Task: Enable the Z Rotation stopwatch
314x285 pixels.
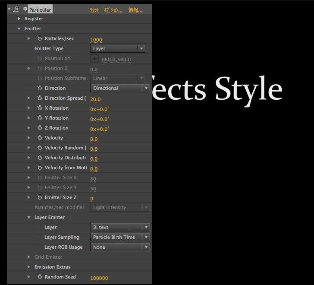Action: coord(40,128)
